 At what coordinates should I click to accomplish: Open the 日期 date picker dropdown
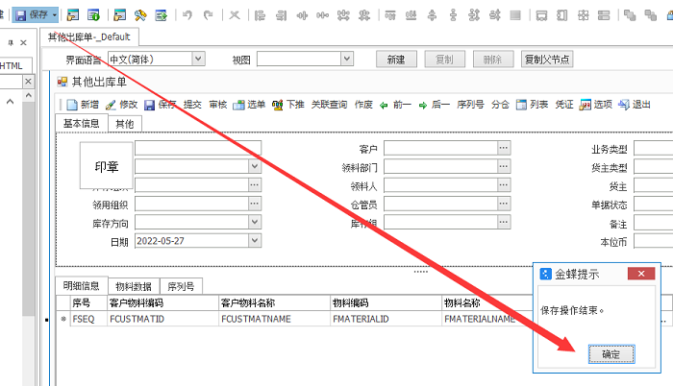click(254, 241)
